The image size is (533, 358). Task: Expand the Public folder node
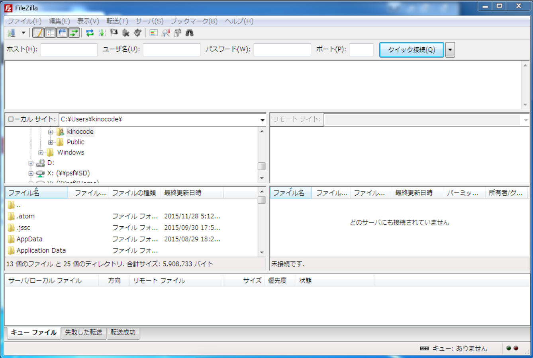51,142
